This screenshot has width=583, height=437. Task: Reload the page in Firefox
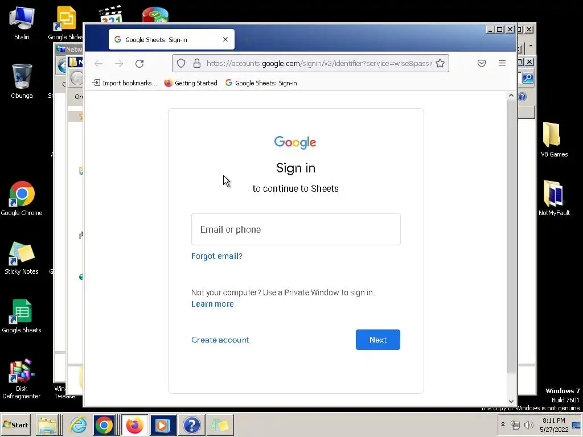tap(139, 64)
